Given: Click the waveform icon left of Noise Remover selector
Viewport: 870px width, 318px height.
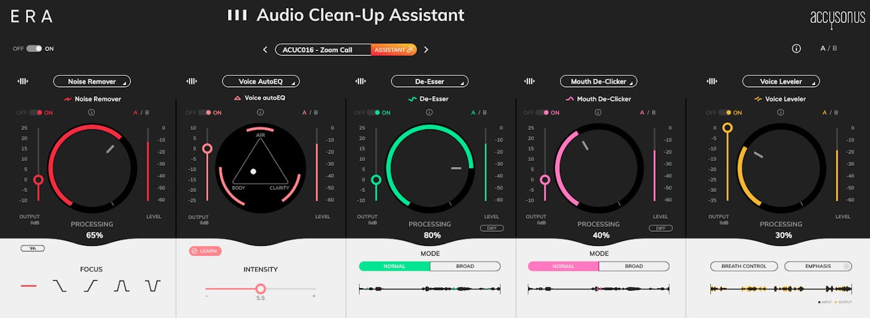Looking at the screenshot, I should click(23, 81).
